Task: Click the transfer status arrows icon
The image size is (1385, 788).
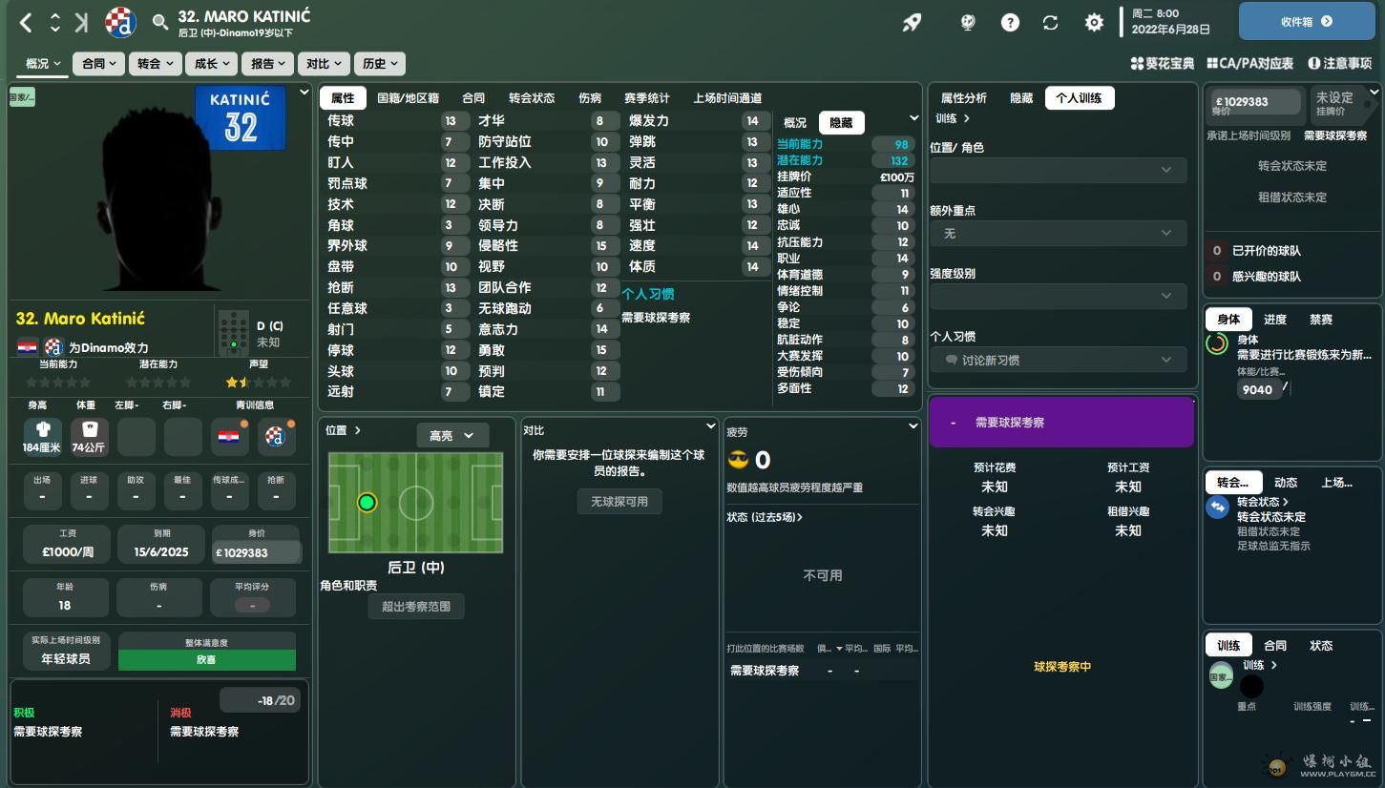Action: coord(1217,508)
